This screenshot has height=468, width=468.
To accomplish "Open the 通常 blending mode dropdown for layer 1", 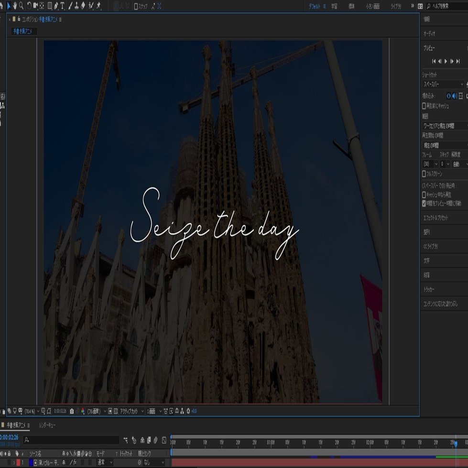I will (105, 462).
